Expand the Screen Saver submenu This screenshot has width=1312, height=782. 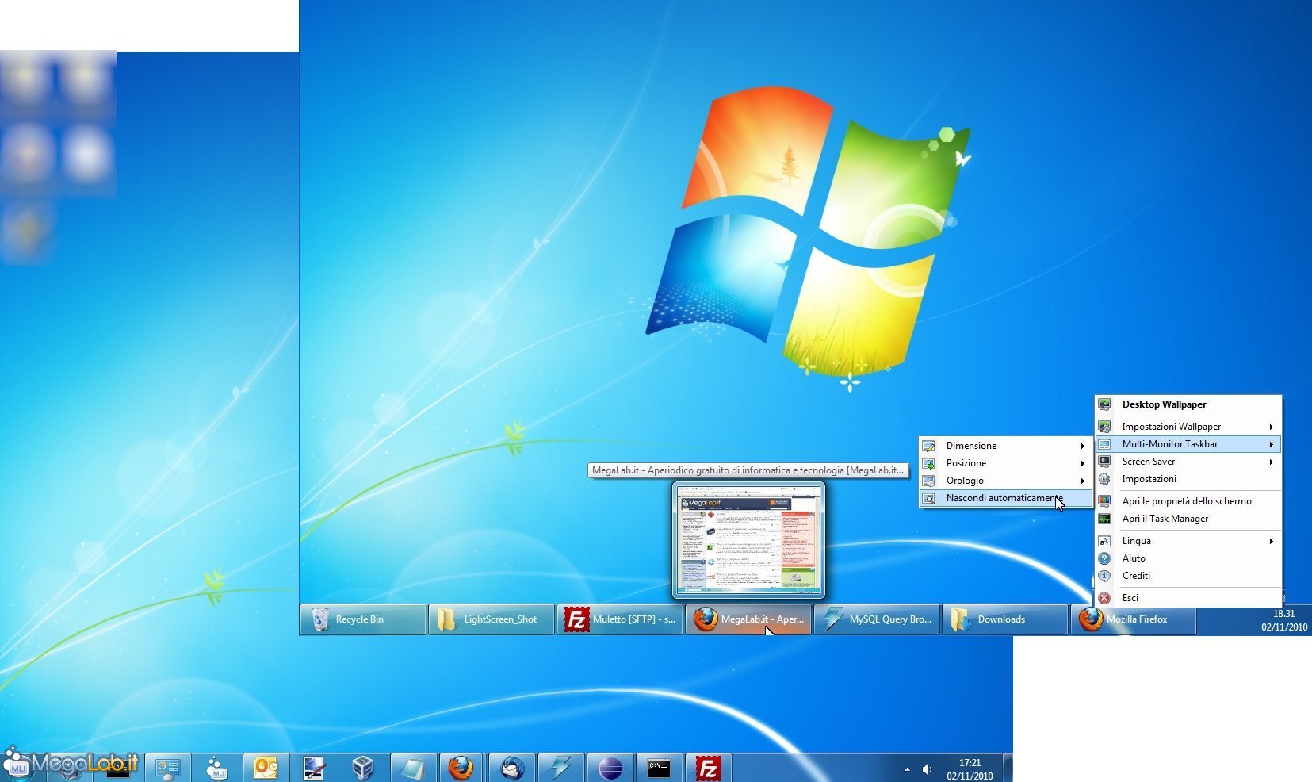tap(1188, 462)
